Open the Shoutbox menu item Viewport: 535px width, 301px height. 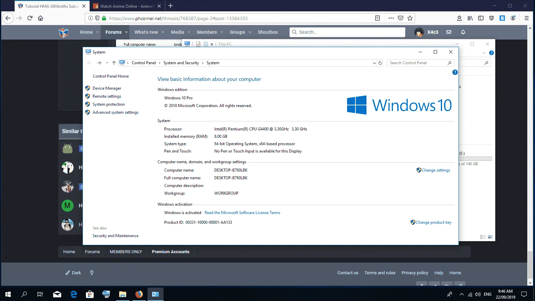[268, 32]
